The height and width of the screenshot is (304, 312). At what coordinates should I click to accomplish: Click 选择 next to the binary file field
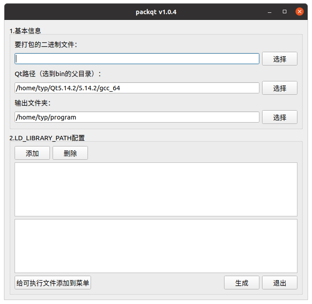click(280, 59)
